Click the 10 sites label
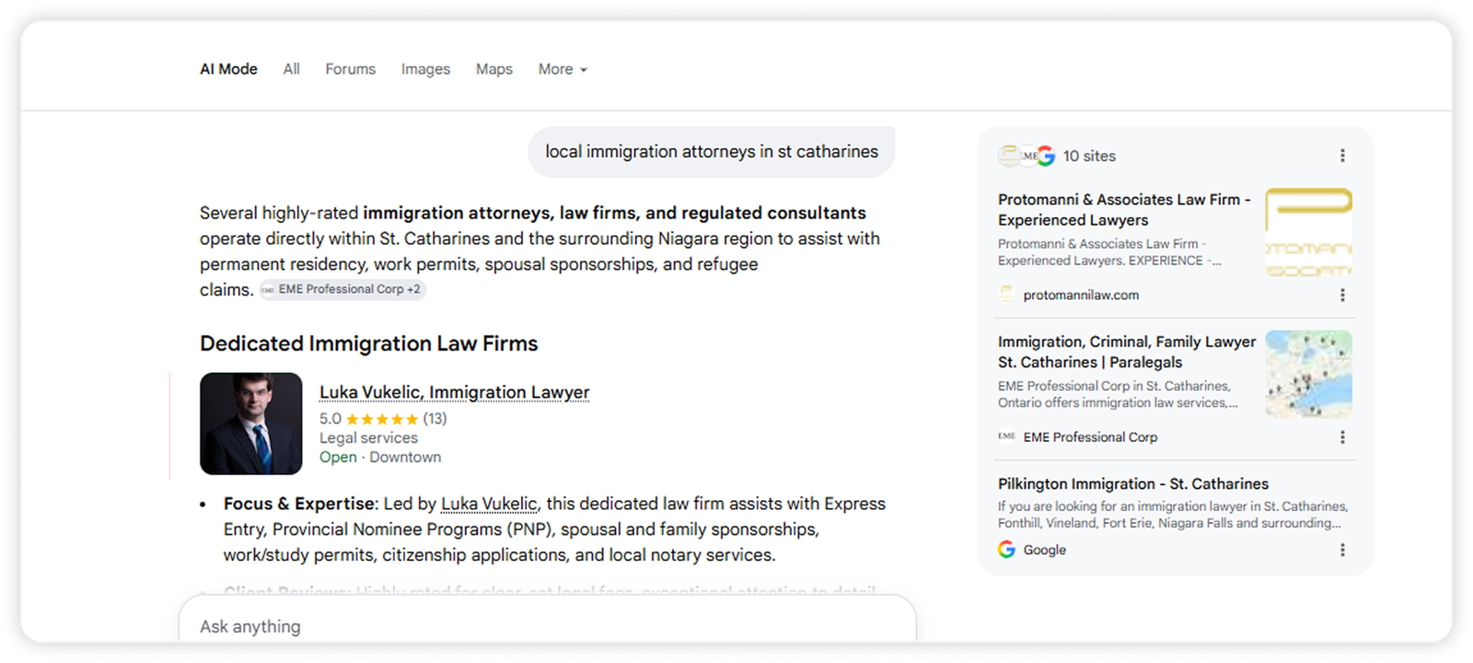 tap(1089, 156)
